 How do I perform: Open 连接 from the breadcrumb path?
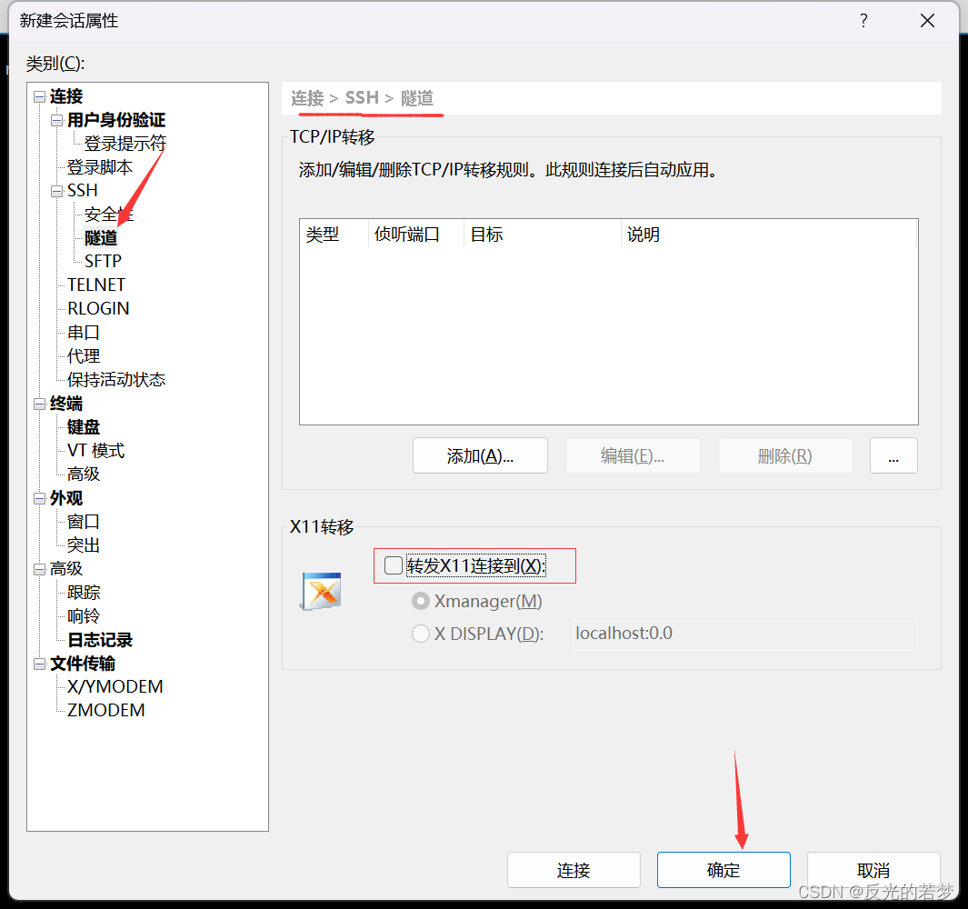(309, 97)
